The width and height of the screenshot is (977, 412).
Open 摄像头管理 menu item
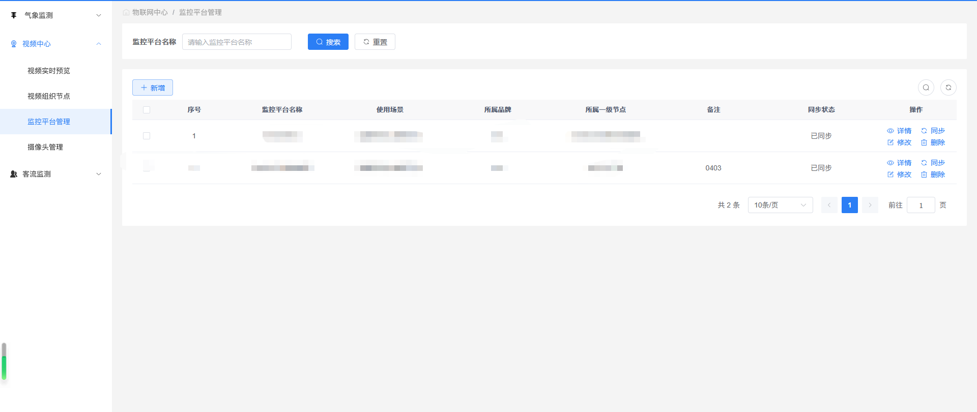(x=56, y=147)
